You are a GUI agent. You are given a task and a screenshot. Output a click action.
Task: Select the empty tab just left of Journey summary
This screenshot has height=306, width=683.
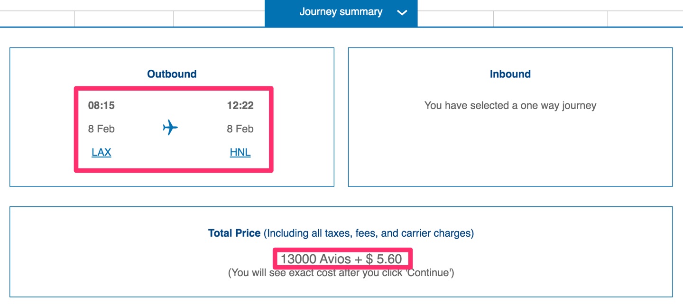point(219,19)
